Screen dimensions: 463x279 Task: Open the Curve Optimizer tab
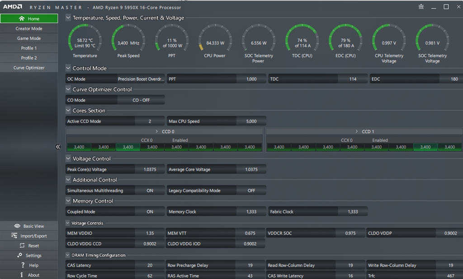click(x=29, y=68)
